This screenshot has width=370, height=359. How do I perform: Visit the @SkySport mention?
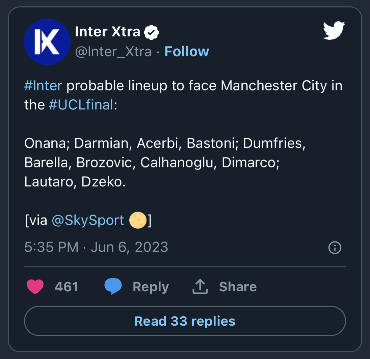click(88, 220)
